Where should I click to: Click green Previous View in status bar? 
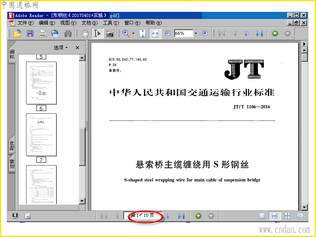click(198, 216)
